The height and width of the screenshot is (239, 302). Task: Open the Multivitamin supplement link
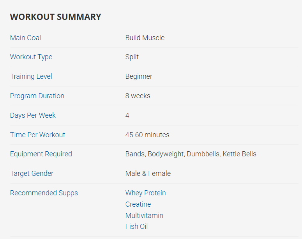(x=144, y=216)
